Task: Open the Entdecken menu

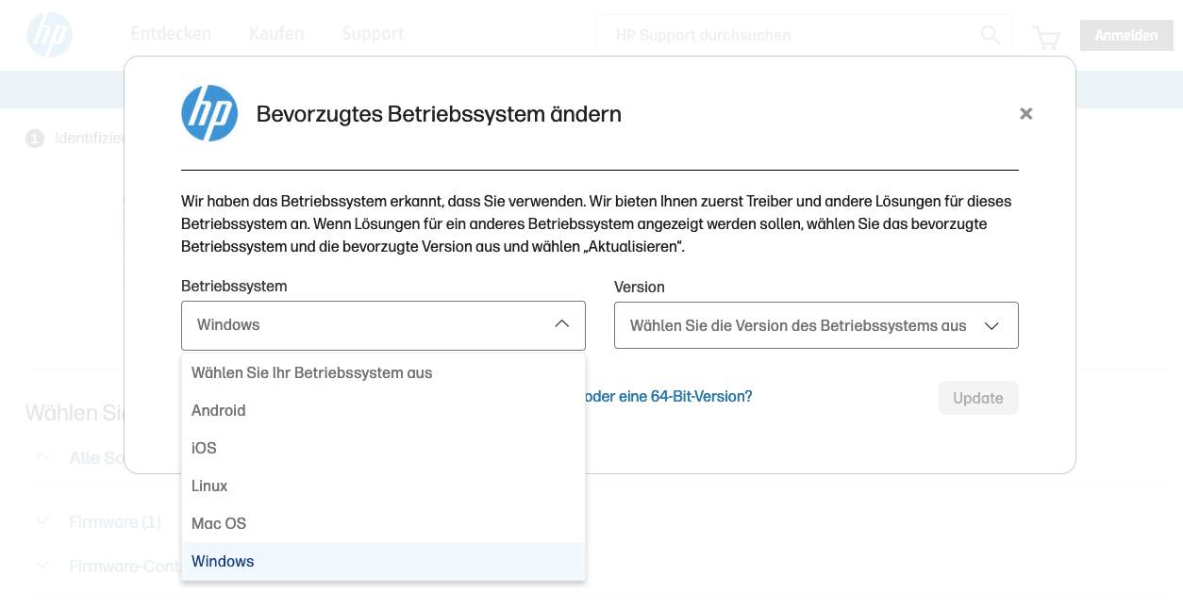Action: 171,33
